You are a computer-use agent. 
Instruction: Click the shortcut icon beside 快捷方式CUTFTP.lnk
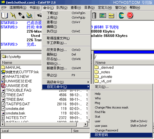tap(3, 72)
